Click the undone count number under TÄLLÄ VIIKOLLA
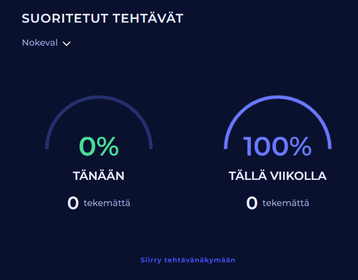358x280 pixels. 252,203
